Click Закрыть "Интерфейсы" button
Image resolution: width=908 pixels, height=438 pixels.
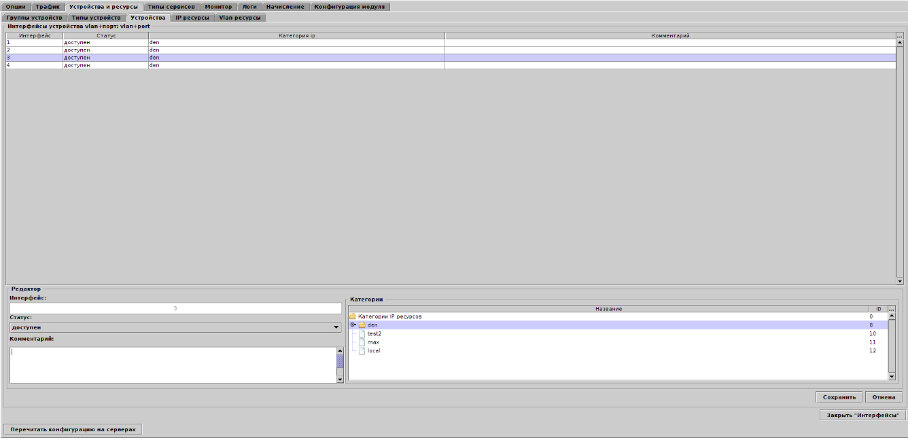tap(862, 415)
